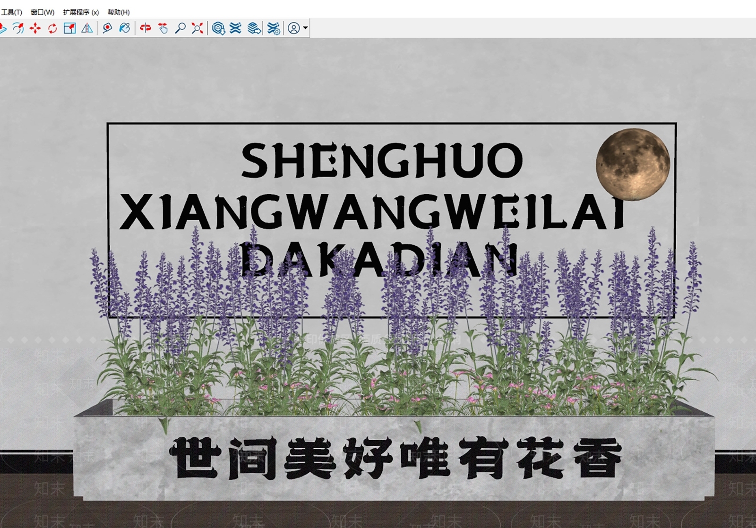Open the 帮助(H) menu

(119, 12)
